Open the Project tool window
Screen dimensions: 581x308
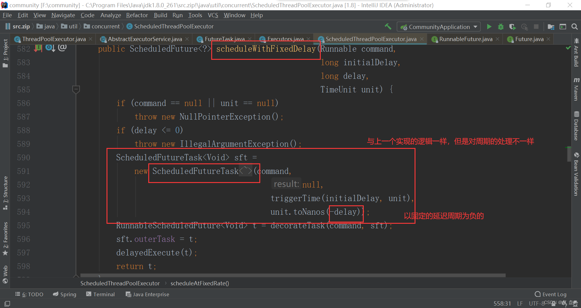click(5, 53)
